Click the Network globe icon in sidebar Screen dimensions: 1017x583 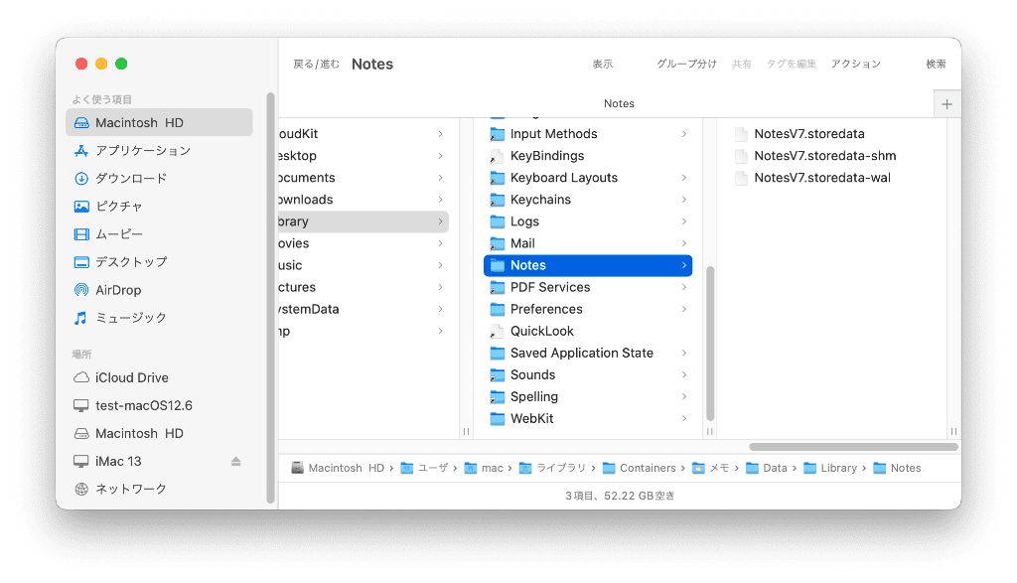tap(81, 489)
